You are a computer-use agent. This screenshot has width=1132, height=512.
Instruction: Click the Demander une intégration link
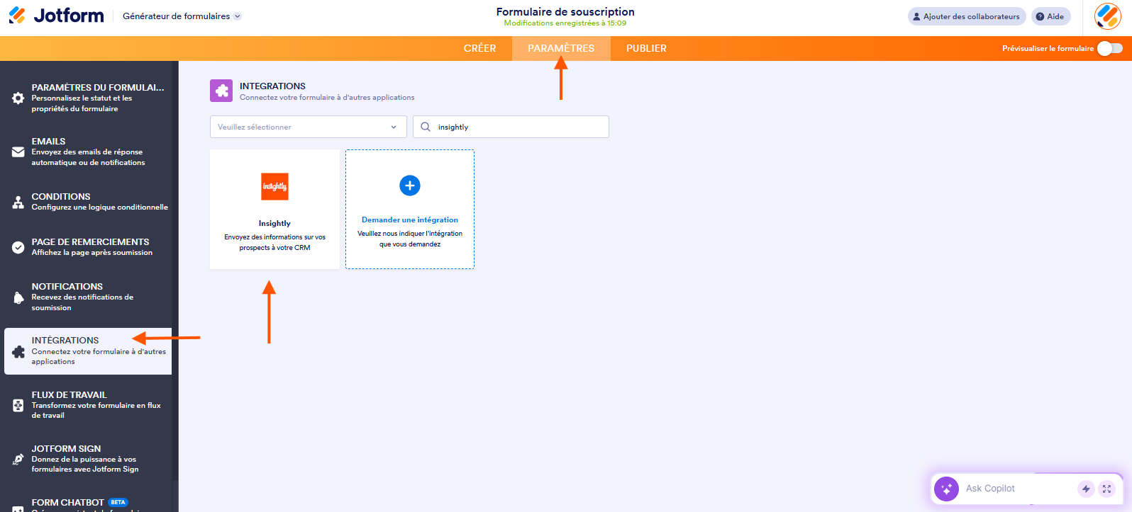coord(410,220)
